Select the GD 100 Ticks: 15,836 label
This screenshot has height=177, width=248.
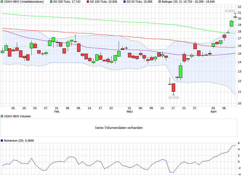coord(104,2)
